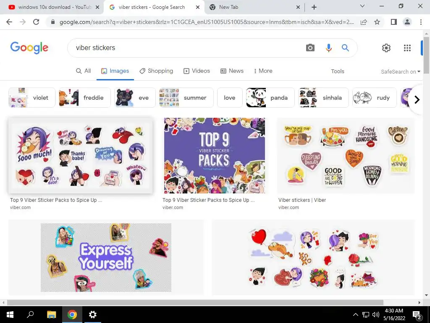Open the taskbar clock and date
Screen dimensions: 430x323
click(394, 315)
